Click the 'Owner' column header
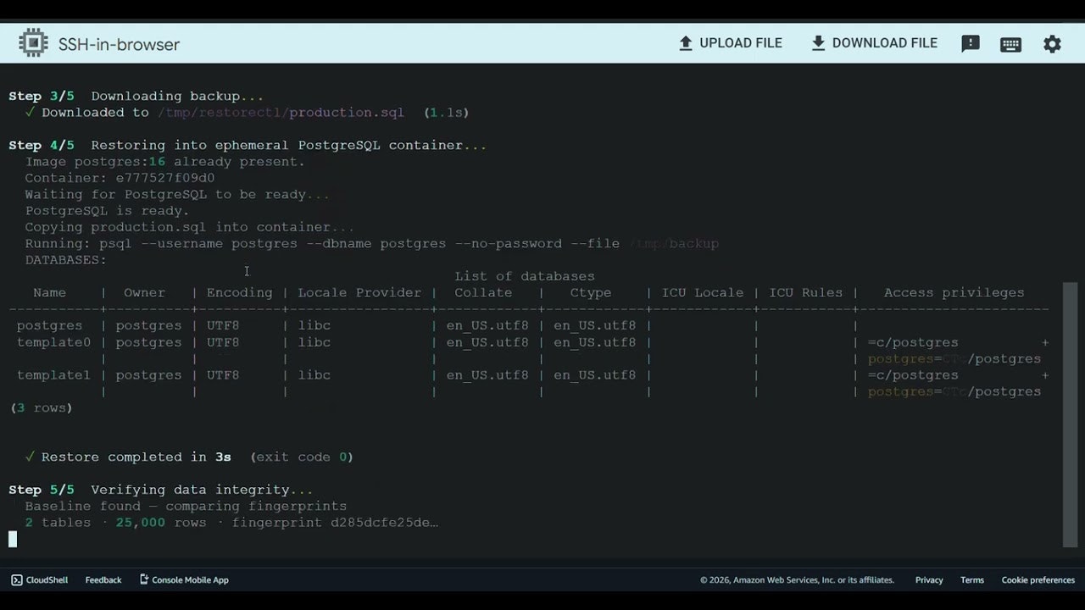The image size is (1085, 610). coord(145,293)
